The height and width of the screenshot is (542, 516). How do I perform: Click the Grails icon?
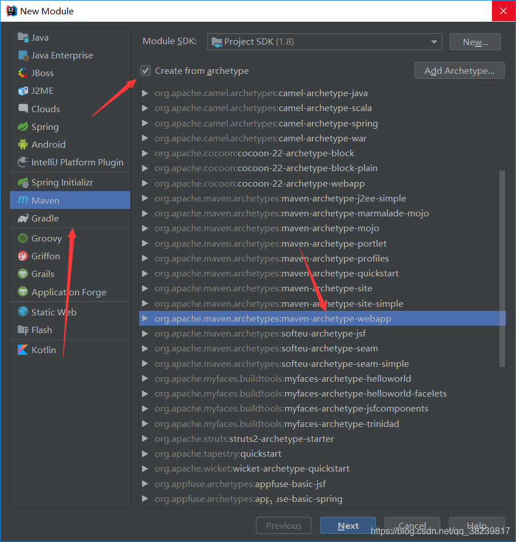pyautogui.click(x=23, y=274)
